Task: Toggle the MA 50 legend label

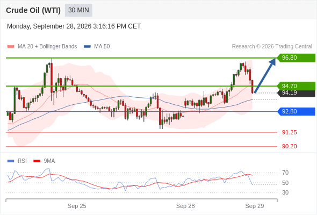Action: pyautogui.click(x=102, y=47)
